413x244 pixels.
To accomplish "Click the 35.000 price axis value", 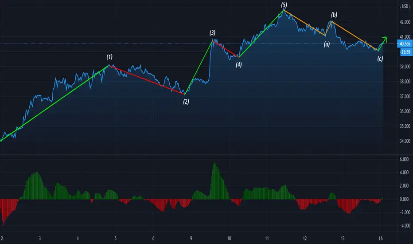I will pos(405,126).
